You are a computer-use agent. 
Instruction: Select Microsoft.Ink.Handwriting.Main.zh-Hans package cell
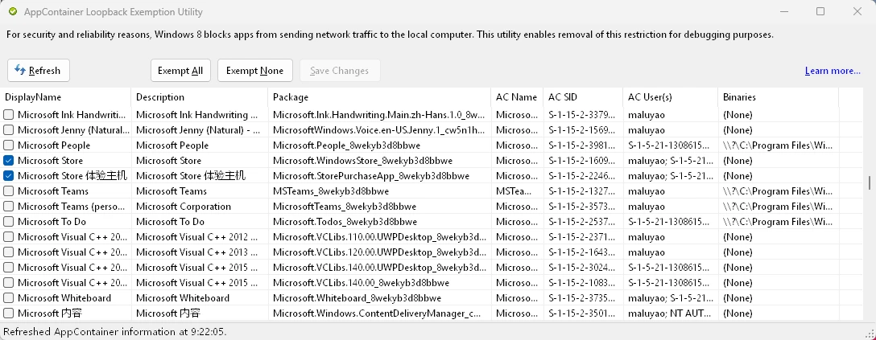[x=379, y=115]
